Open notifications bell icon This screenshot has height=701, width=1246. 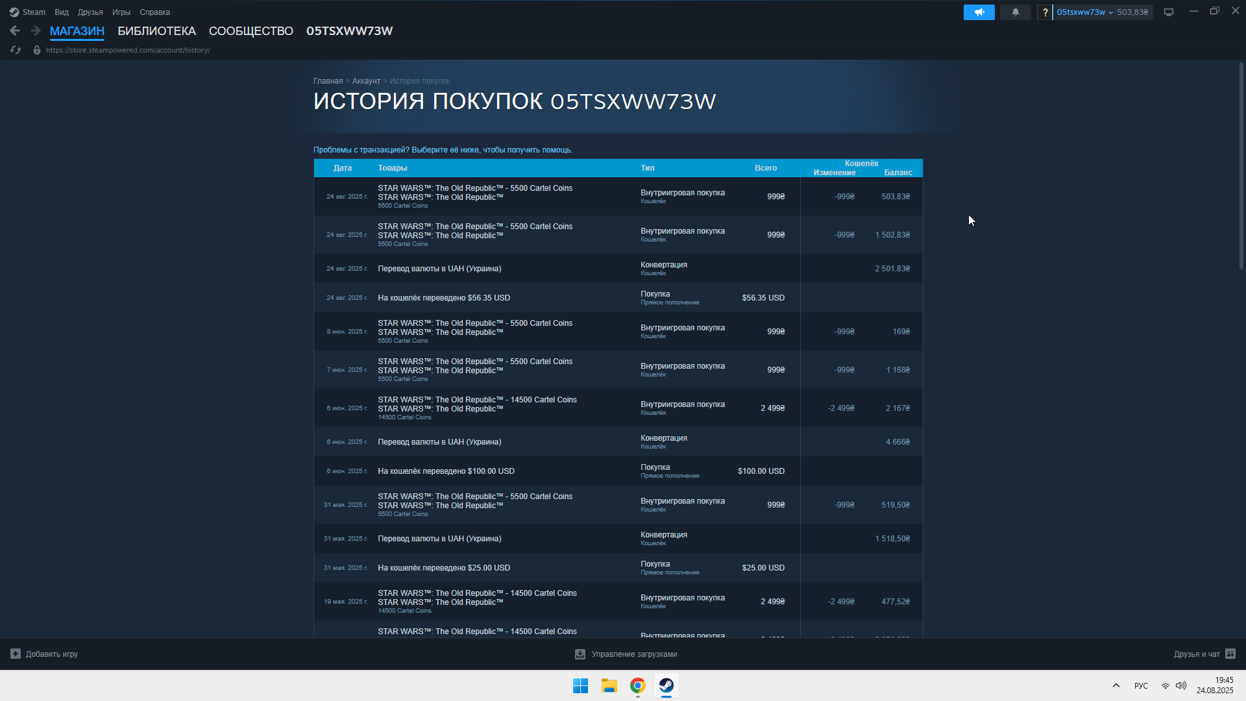pos(1016,12)
